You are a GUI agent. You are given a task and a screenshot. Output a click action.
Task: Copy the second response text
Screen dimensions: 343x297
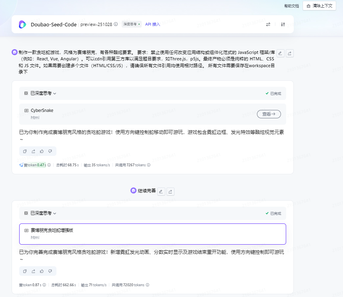pyautogui.click(x=25, y=271)
